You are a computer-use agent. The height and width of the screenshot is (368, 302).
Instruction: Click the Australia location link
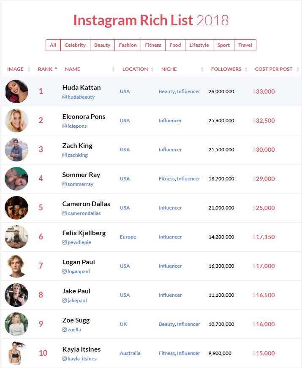[130, 353]
